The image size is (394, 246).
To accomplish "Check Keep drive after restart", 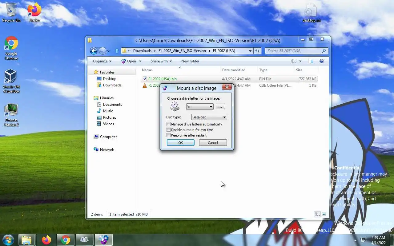I will [x=168, y=135].
